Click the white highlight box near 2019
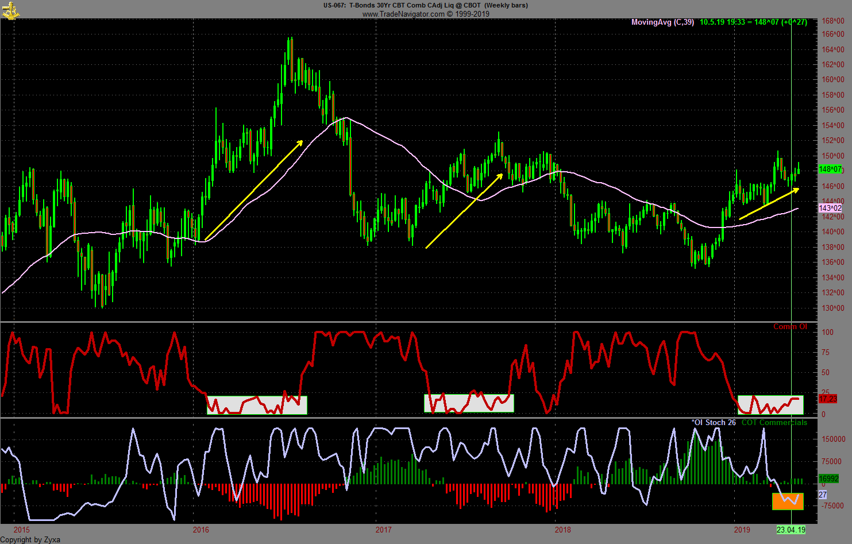 point(770,404)
